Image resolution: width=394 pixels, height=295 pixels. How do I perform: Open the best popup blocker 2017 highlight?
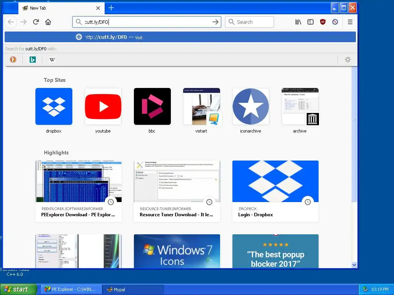tap(275, 251)
